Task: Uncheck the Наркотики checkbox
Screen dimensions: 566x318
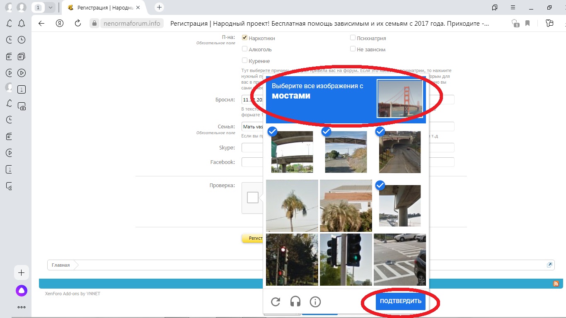Action: click(x=244, y=38)
